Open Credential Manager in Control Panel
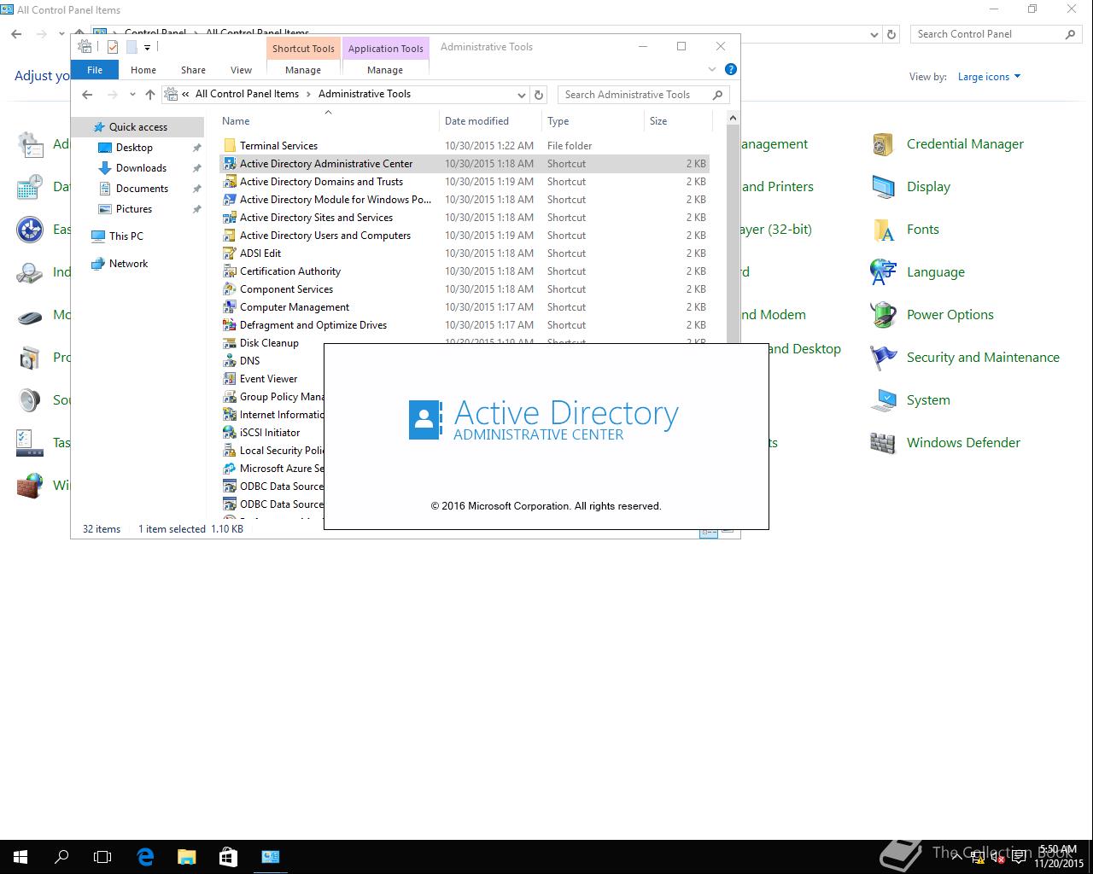The width and height of the screenshot is (1093, 874). (883, 144)
